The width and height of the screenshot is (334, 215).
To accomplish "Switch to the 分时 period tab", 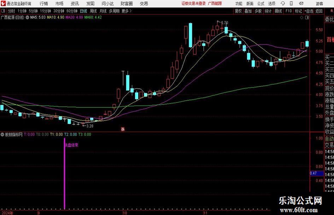I will point(12,11).
